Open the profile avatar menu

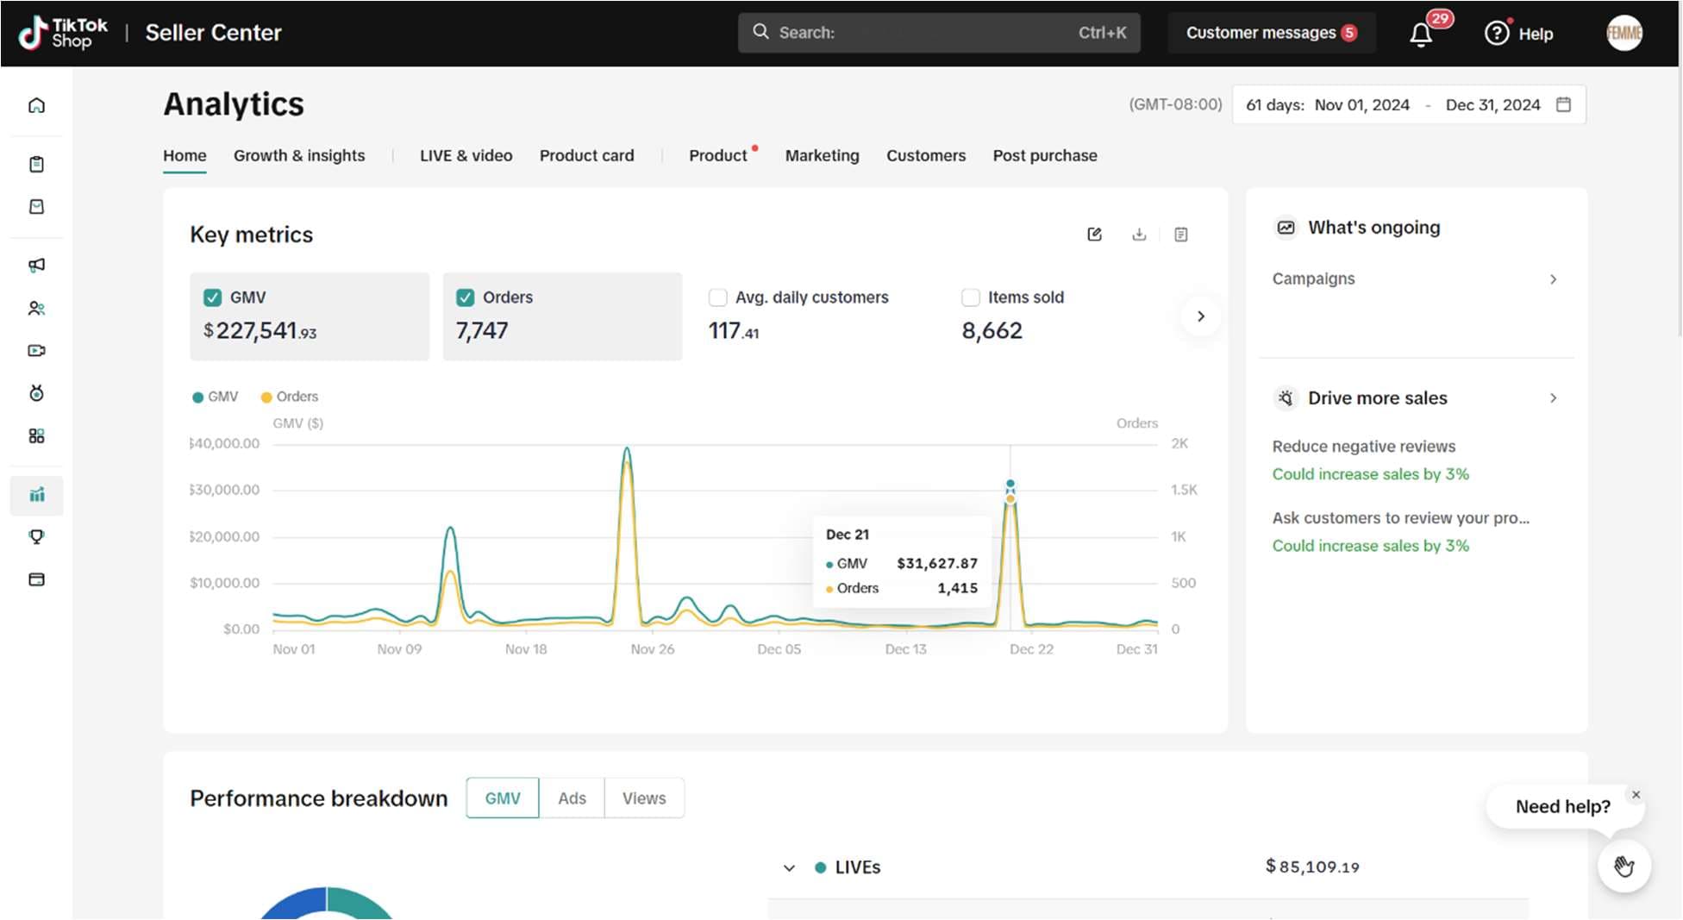[1624, 33]
